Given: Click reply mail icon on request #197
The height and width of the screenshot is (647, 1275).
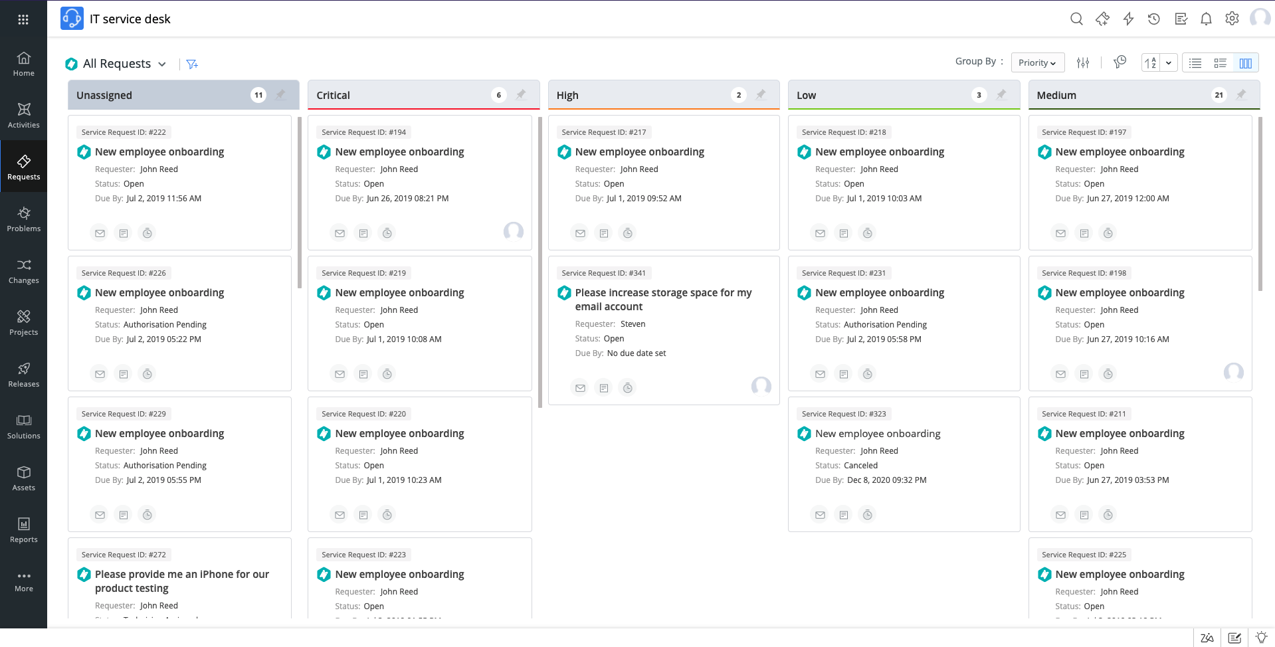Looking at the screenshot, I should pyautogui.click(x=1060, y=233).
